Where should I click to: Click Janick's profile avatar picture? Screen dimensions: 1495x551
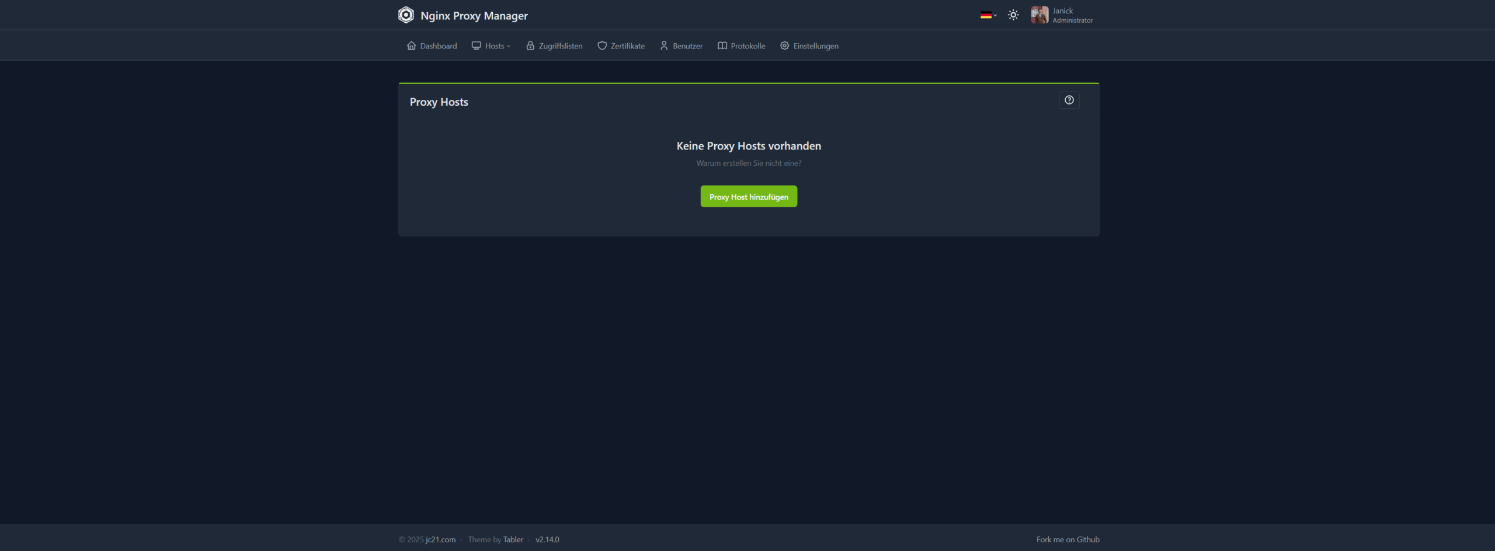click(x=1039, y=15)
